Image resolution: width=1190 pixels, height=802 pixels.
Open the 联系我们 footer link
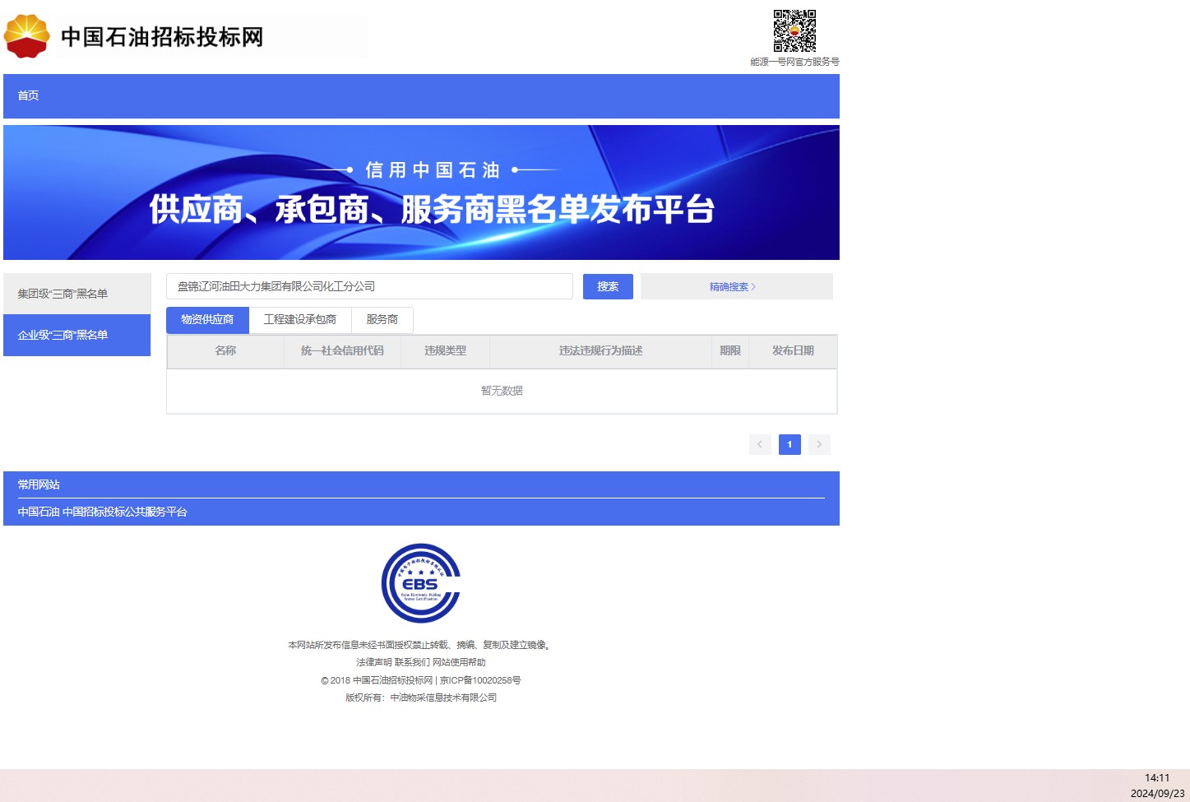[x=412, y=662]
